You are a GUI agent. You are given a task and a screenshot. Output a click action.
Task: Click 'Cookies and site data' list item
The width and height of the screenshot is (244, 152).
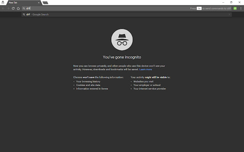(x=88, y=85)
